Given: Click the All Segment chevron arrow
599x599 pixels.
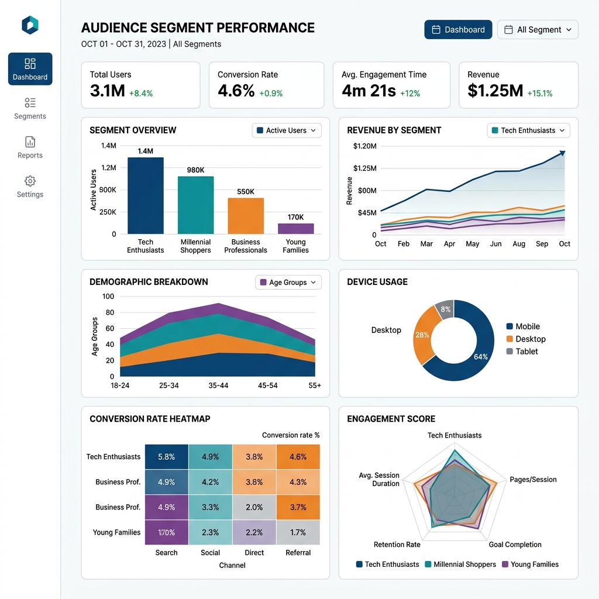Looking at the screenshot, I should point(569,29).
